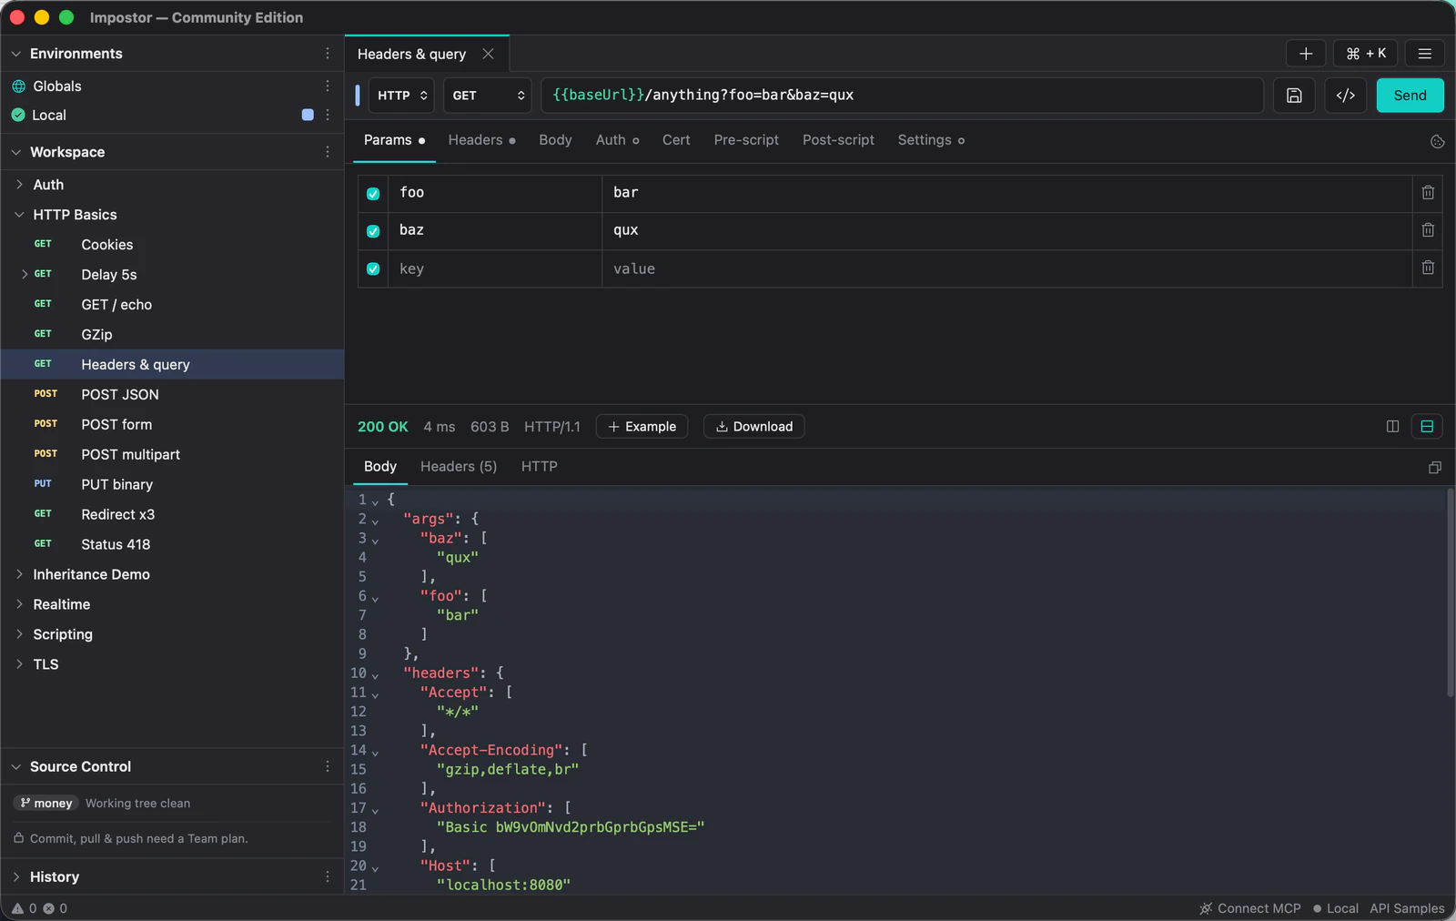Expand the Auth folder

point(19,184)
